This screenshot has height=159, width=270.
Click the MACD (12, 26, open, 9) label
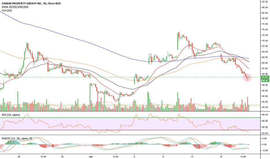coord(17,138)
